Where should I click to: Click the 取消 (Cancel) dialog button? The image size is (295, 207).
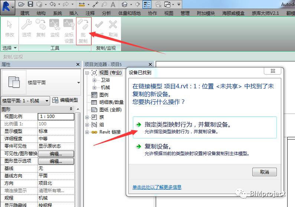pos(264,172)
